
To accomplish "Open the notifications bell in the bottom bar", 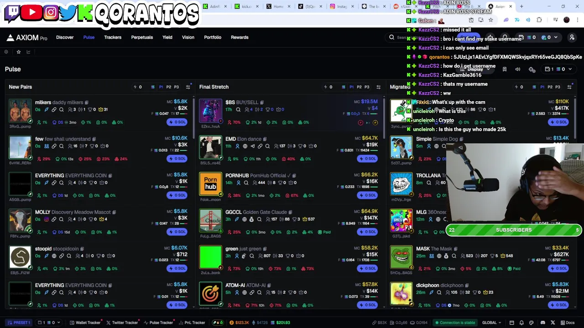I will click(x=521, y=323).
